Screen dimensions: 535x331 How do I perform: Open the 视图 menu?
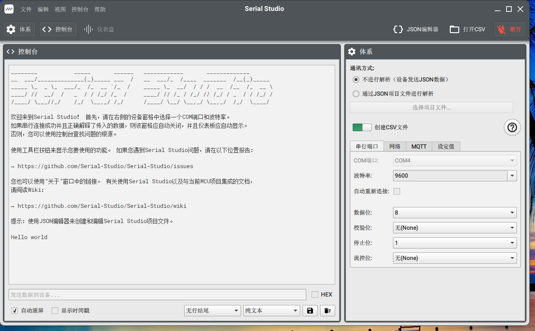point(60,9)
